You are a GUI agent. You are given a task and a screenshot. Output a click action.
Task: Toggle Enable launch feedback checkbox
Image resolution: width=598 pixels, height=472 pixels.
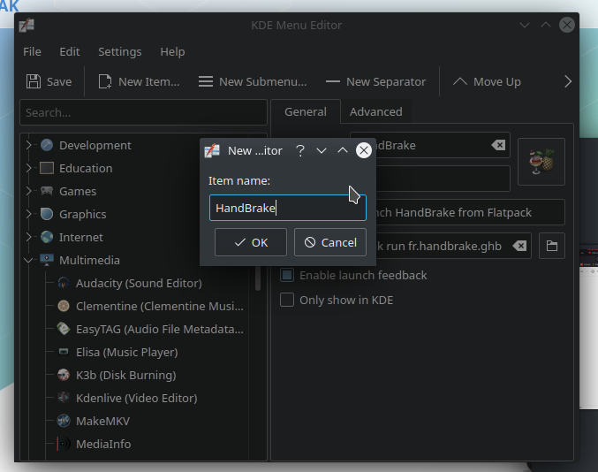tap(287, 275)
